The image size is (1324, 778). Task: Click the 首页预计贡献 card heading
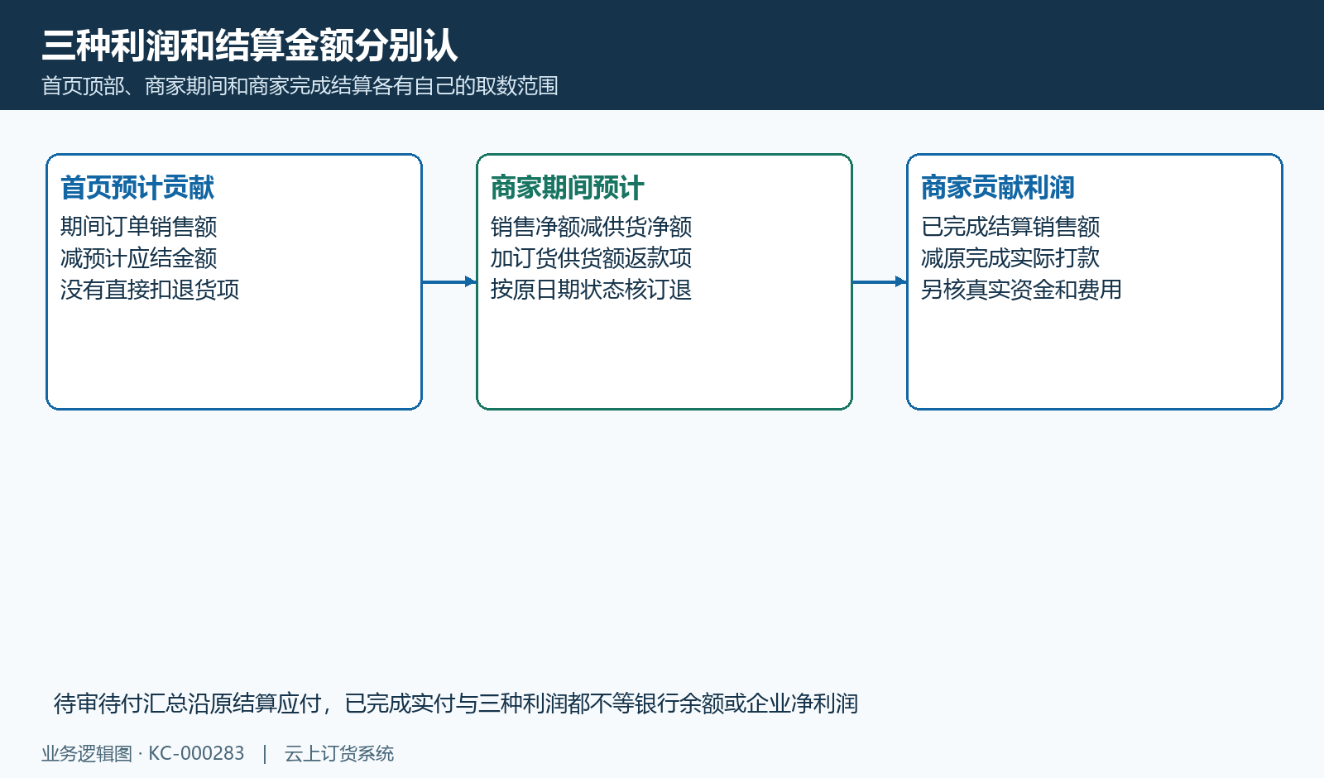pyautogui.click(x=137, y=188)
